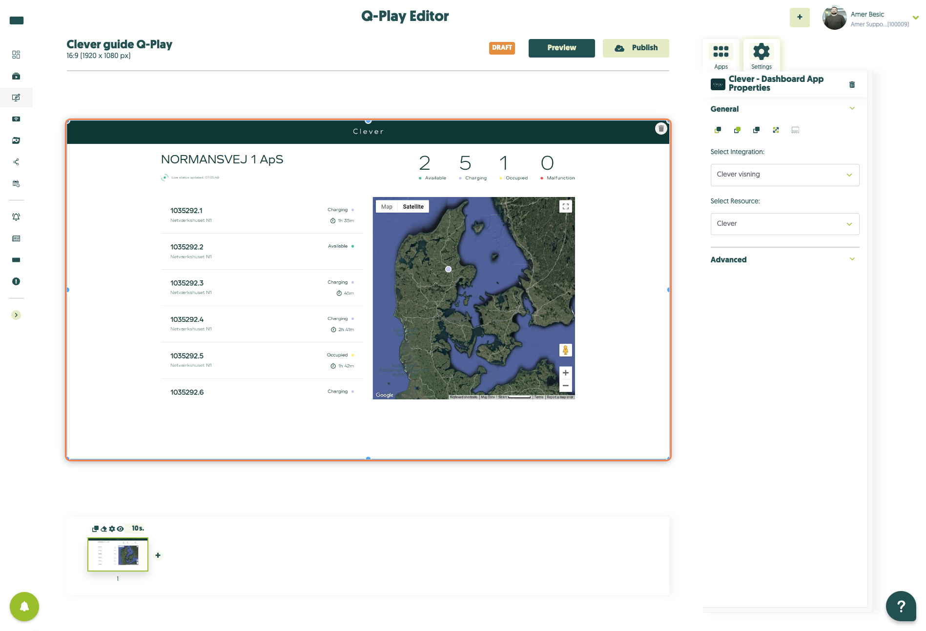Click the green plus button near profile
Screen dimensions: 926x631
(x=800, y=18)
